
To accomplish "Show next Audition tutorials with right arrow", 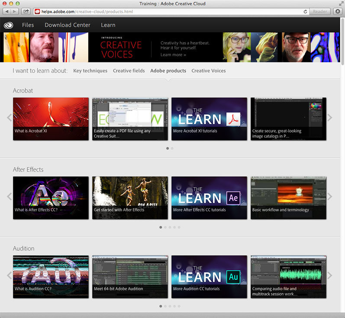I will pos(329,275).
